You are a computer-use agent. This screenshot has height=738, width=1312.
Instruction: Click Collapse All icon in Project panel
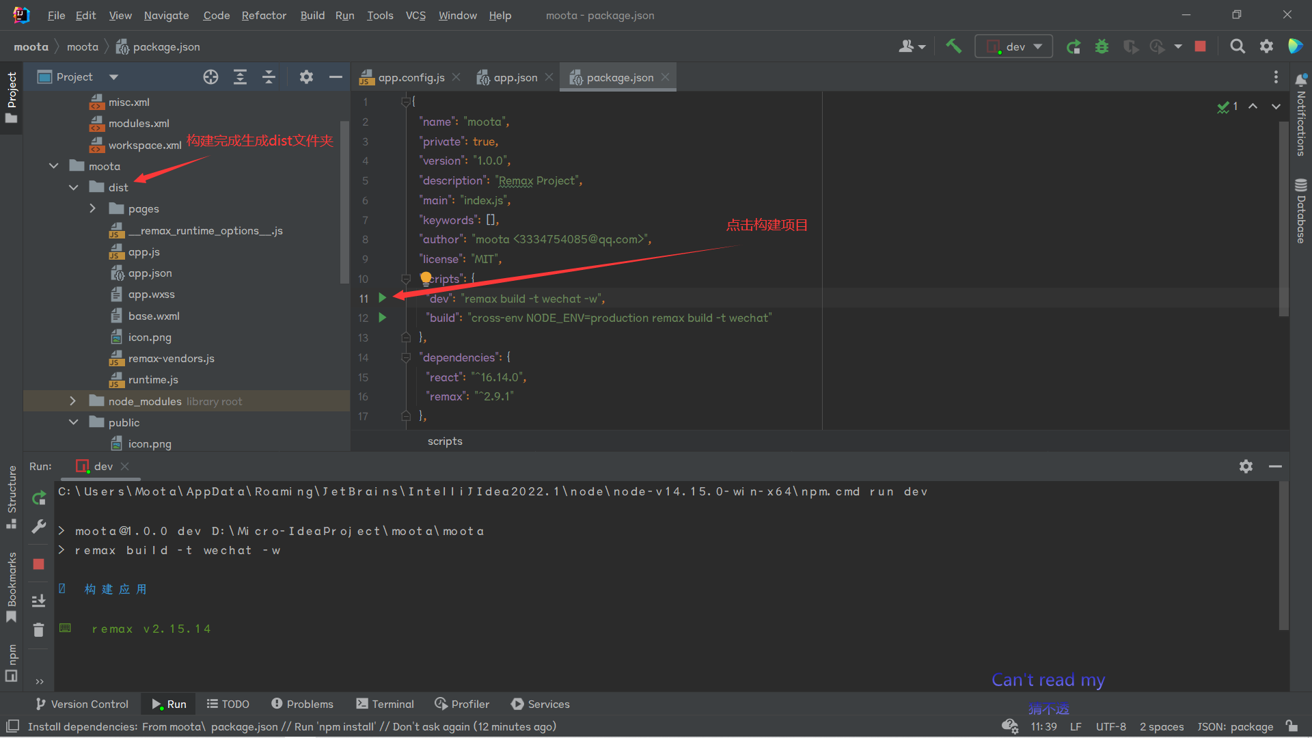point(269,77)
